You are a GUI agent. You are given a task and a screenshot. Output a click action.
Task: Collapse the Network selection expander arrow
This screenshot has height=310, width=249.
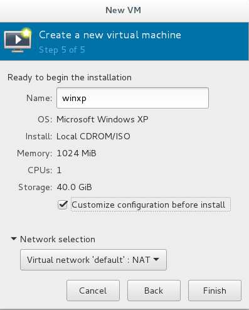point(14,238)
